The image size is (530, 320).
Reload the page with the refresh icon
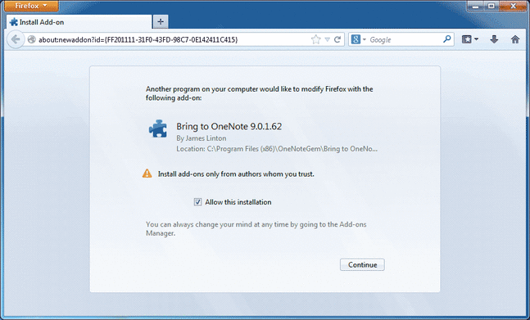tap(337, 39)
